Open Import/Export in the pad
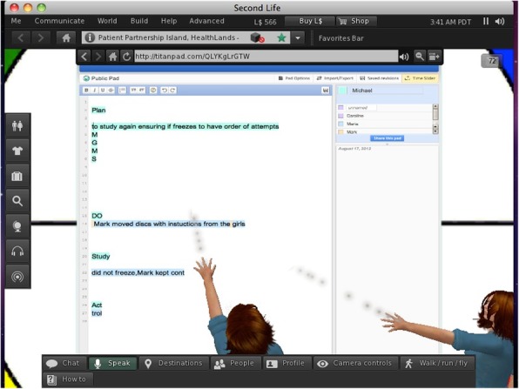Screen dimensions: 519x389 [335, 78]
